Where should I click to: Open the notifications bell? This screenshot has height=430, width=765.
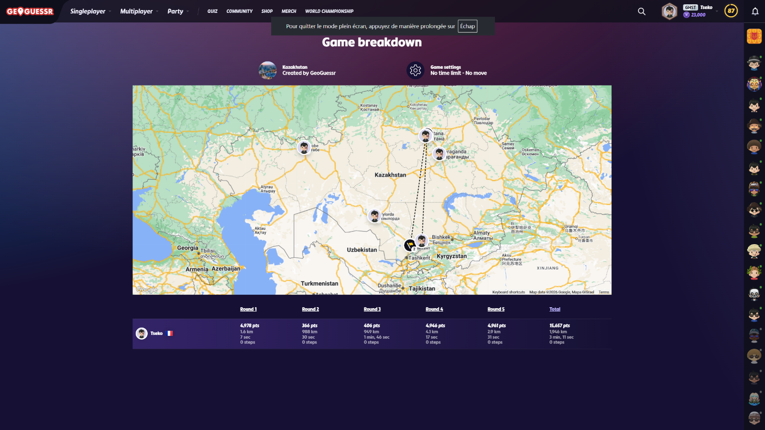(x=755, y=11)
